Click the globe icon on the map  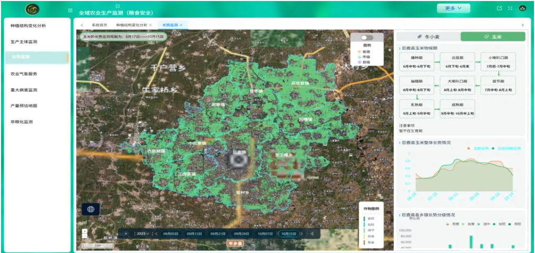point(91,210)
